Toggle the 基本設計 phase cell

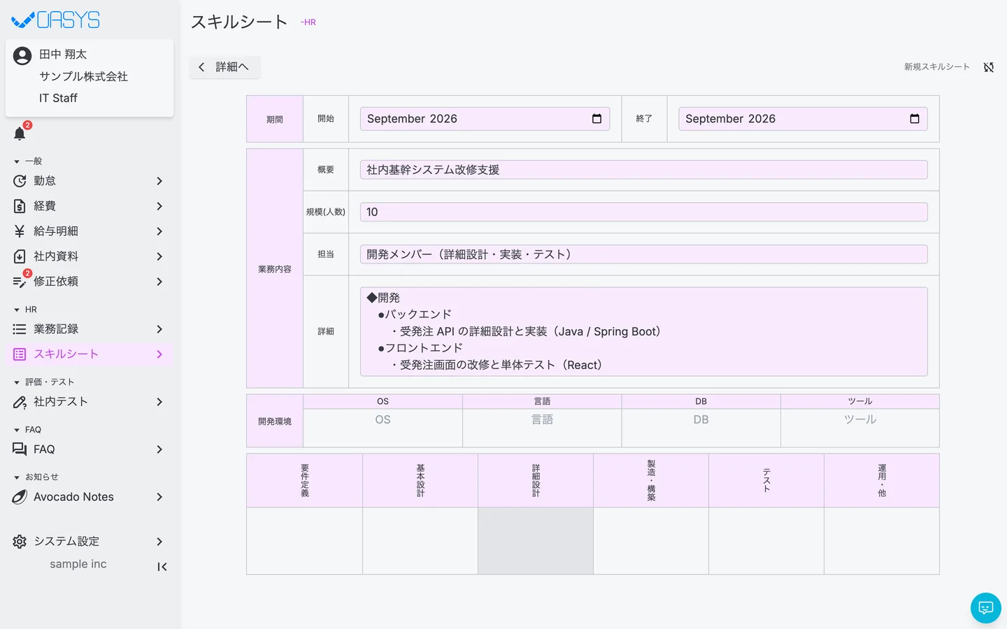tap(420, 541)
